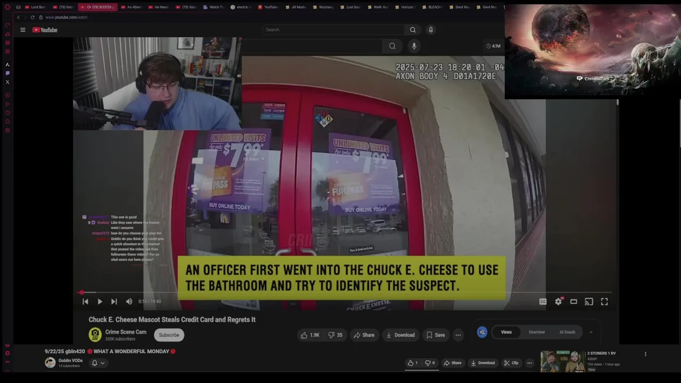Expand notification bell dropdown for Goblin VODs

pyautogui.click(x=98, y=363)
